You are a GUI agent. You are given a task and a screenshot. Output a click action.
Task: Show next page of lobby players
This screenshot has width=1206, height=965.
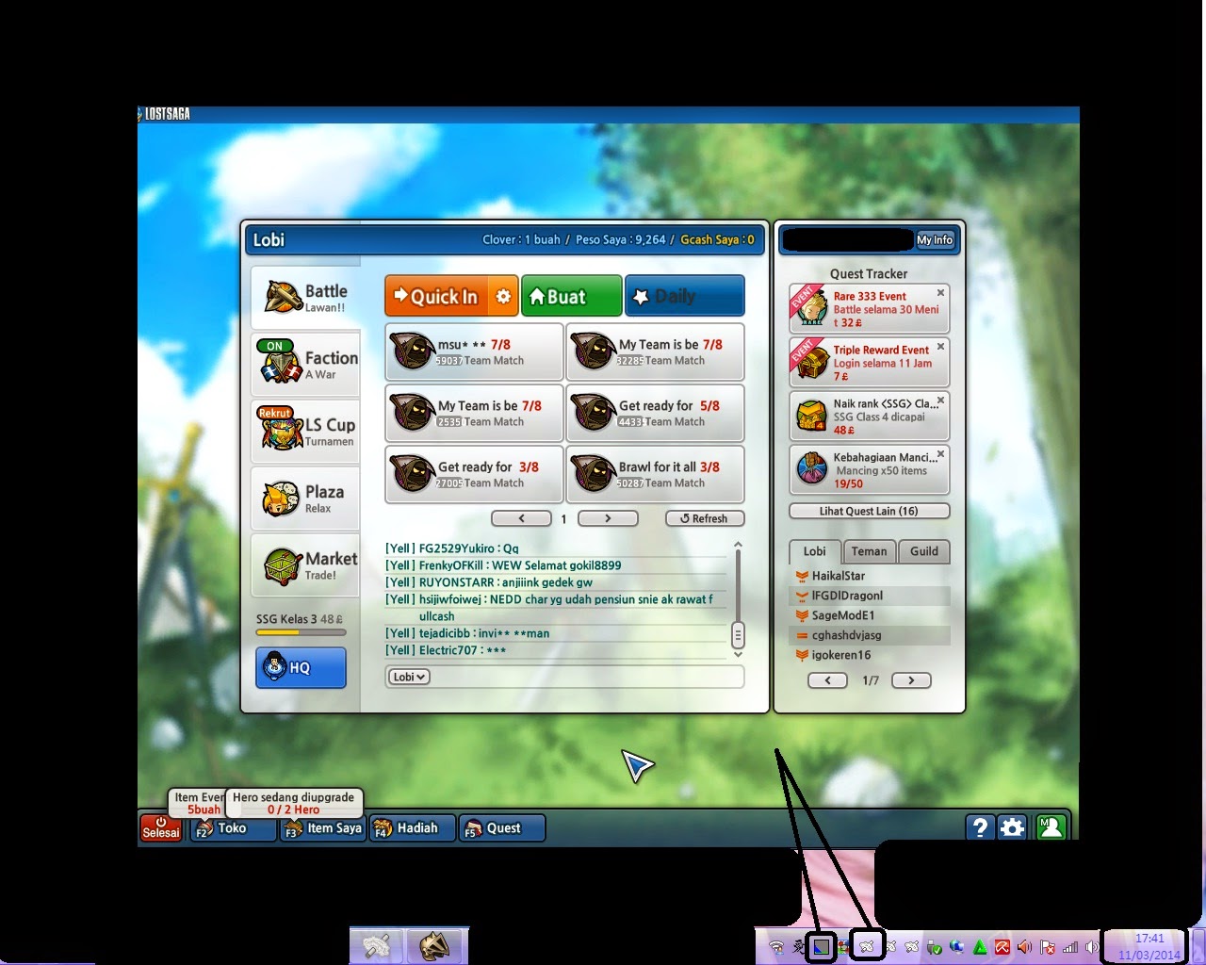911,680
